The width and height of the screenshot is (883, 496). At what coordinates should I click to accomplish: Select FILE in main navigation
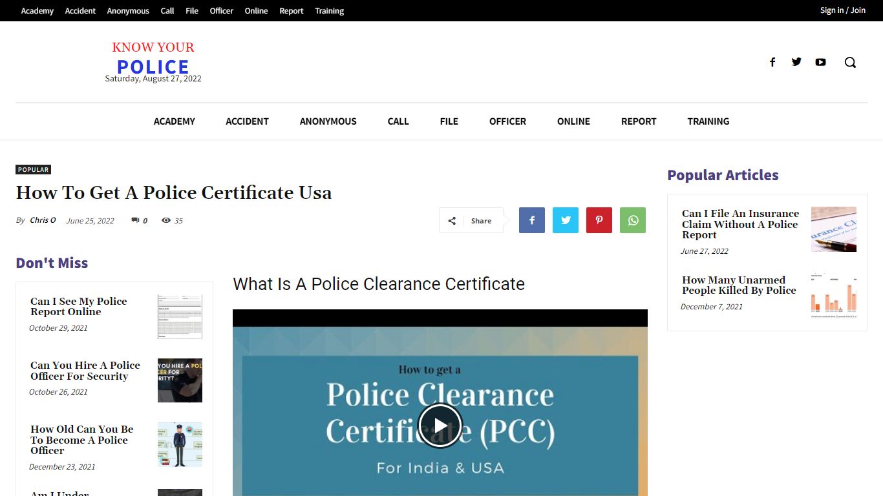coord(449,121)
